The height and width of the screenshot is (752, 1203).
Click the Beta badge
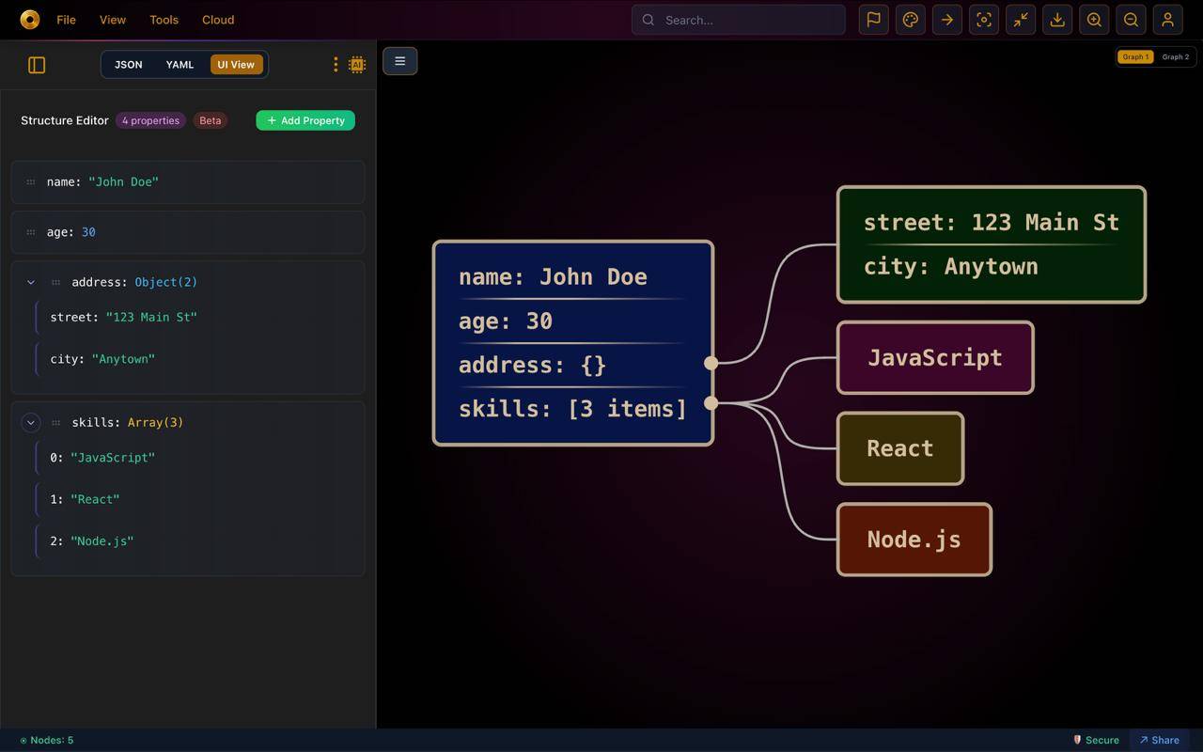pyautogui.click(x=211, y=120)
